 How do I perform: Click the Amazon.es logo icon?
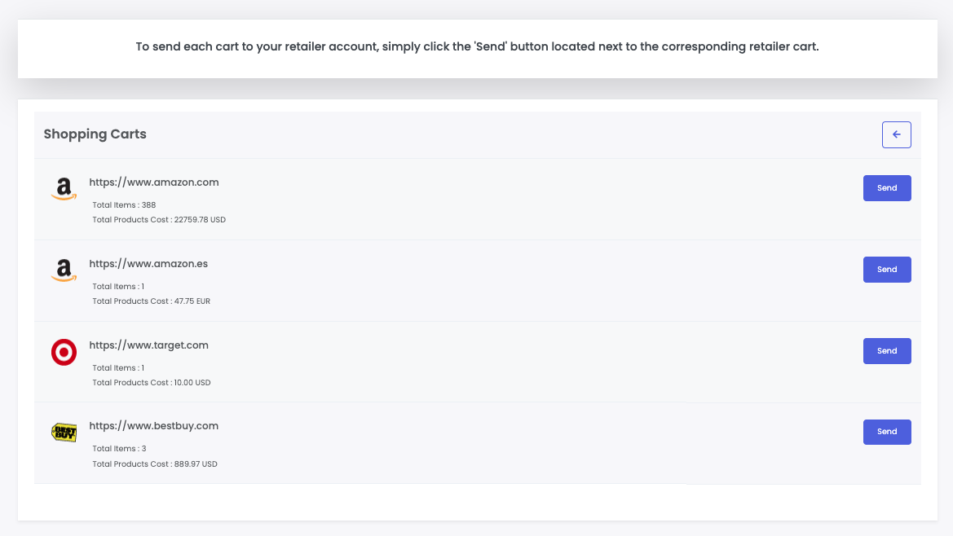click(x=64, y=270)
